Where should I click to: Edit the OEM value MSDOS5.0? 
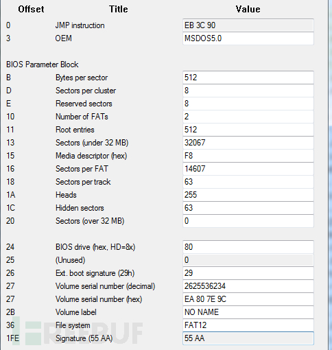click(248, 38)
